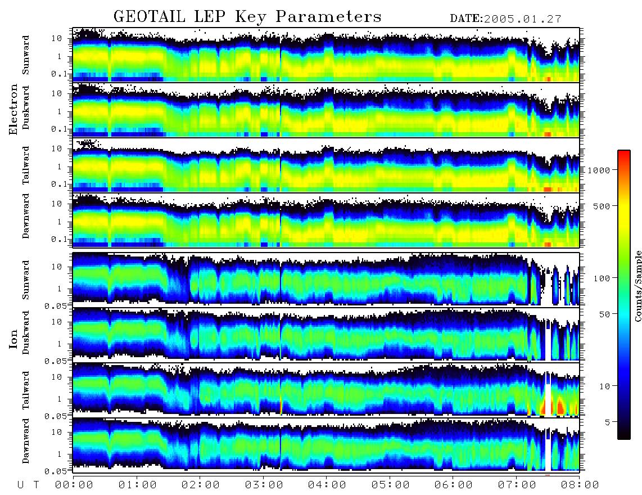The width and height of the screenshot is (642, 495).
Task: Click the Electron group axis label
Action: [x=13, y=110]
